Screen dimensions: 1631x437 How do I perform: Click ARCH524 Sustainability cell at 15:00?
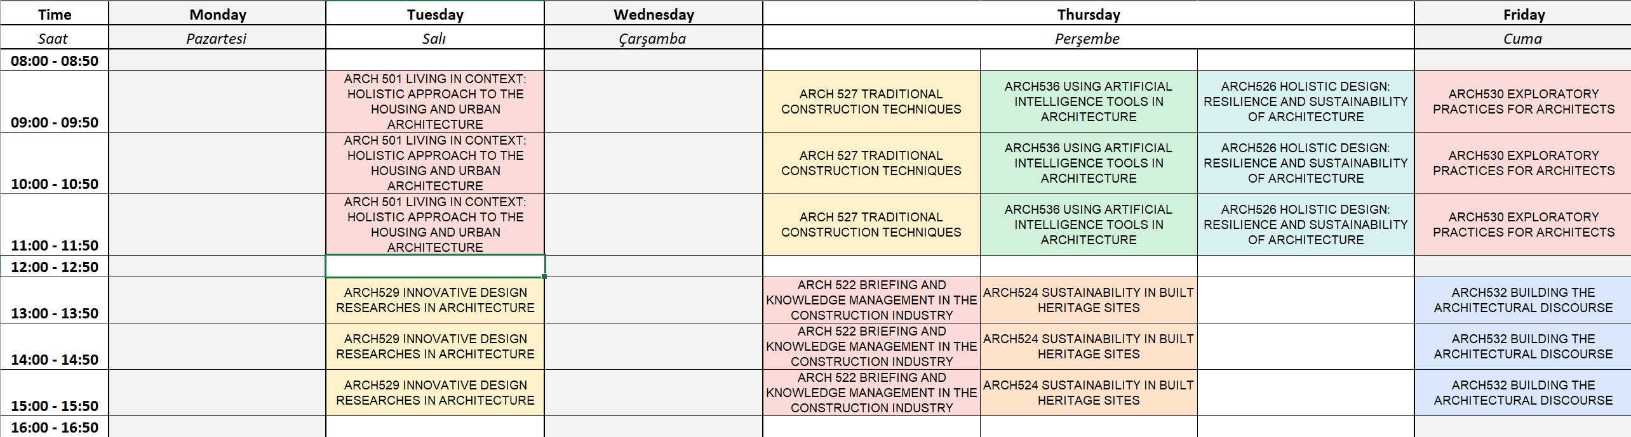point(1088,393)
